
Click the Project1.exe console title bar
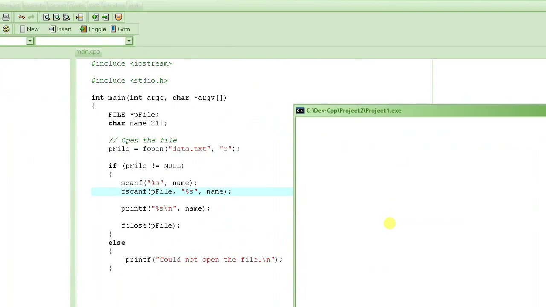click(x=420, y=111)
